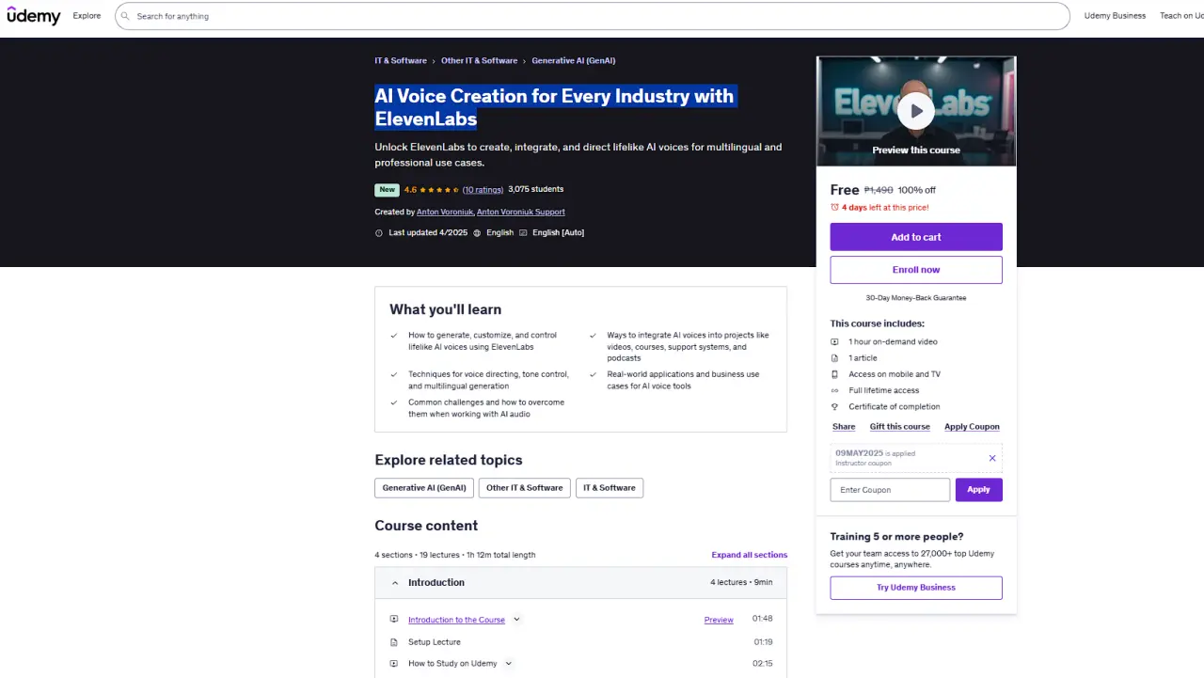Click the alarm clock icon beside 4 days left
Image resolution: width=1204 pixels, height=678 pixels.
pyautogui.click(x=834, y=208)
